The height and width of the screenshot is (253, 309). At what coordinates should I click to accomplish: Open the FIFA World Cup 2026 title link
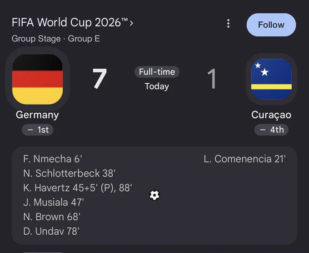tap(70, 22)
